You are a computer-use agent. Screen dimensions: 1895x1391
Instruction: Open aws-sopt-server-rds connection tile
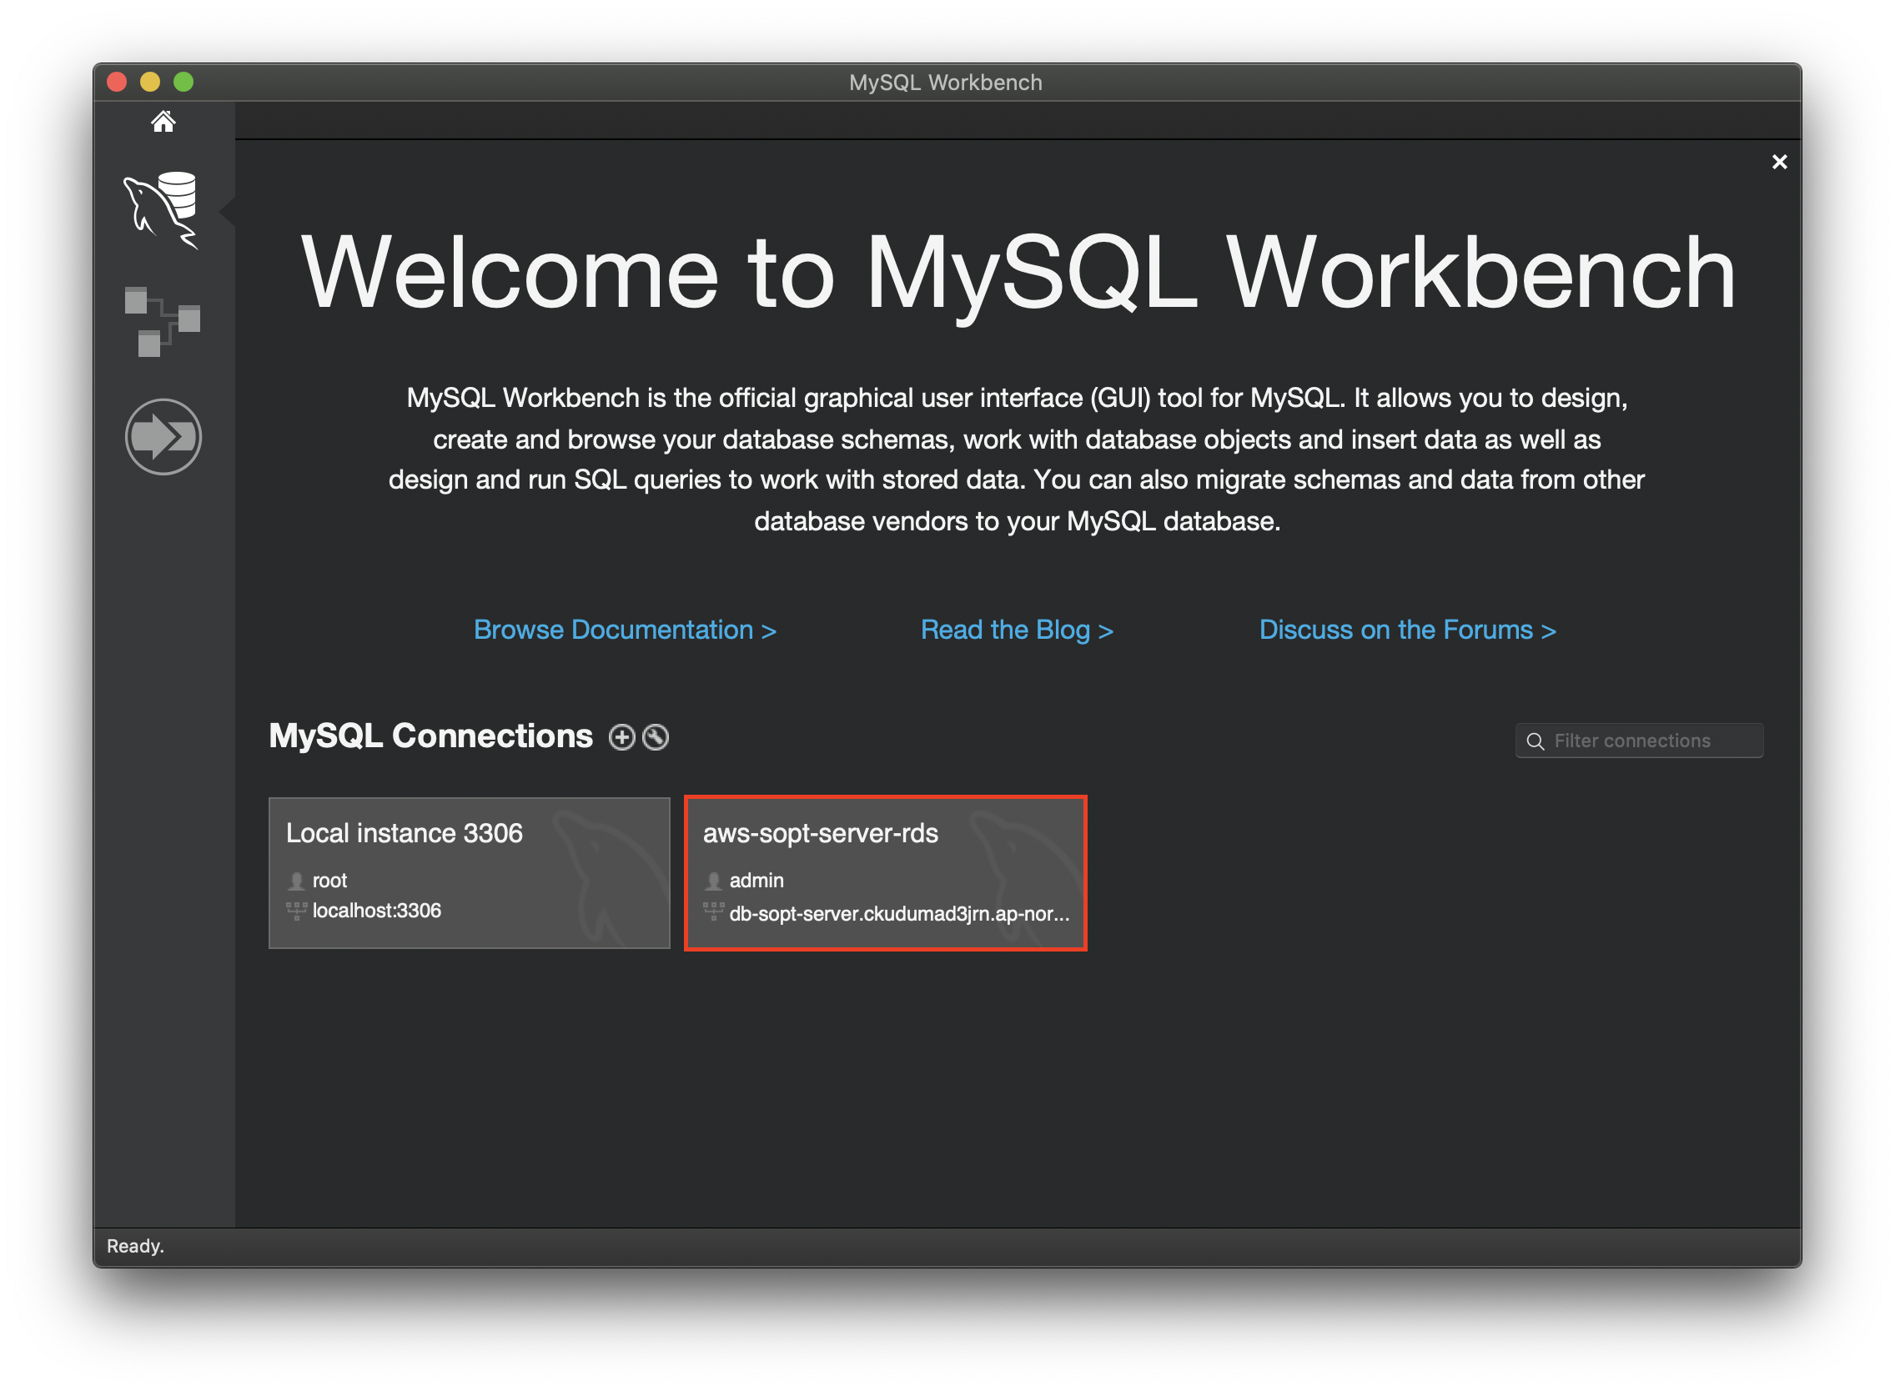[x=885, y=873]
